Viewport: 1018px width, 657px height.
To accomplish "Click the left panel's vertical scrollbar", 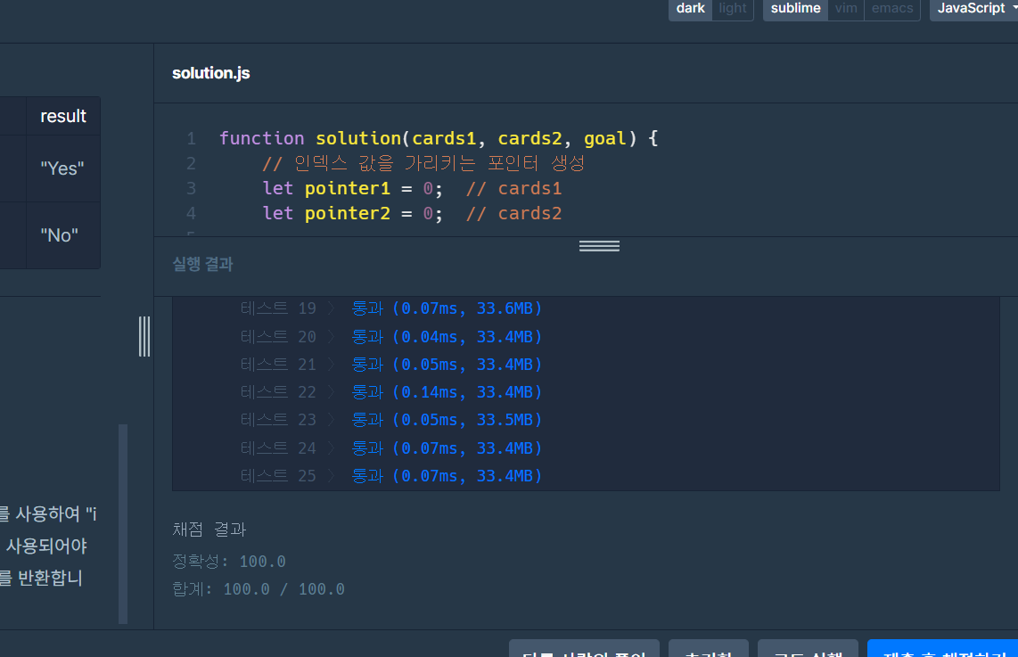I will (123, 524).
